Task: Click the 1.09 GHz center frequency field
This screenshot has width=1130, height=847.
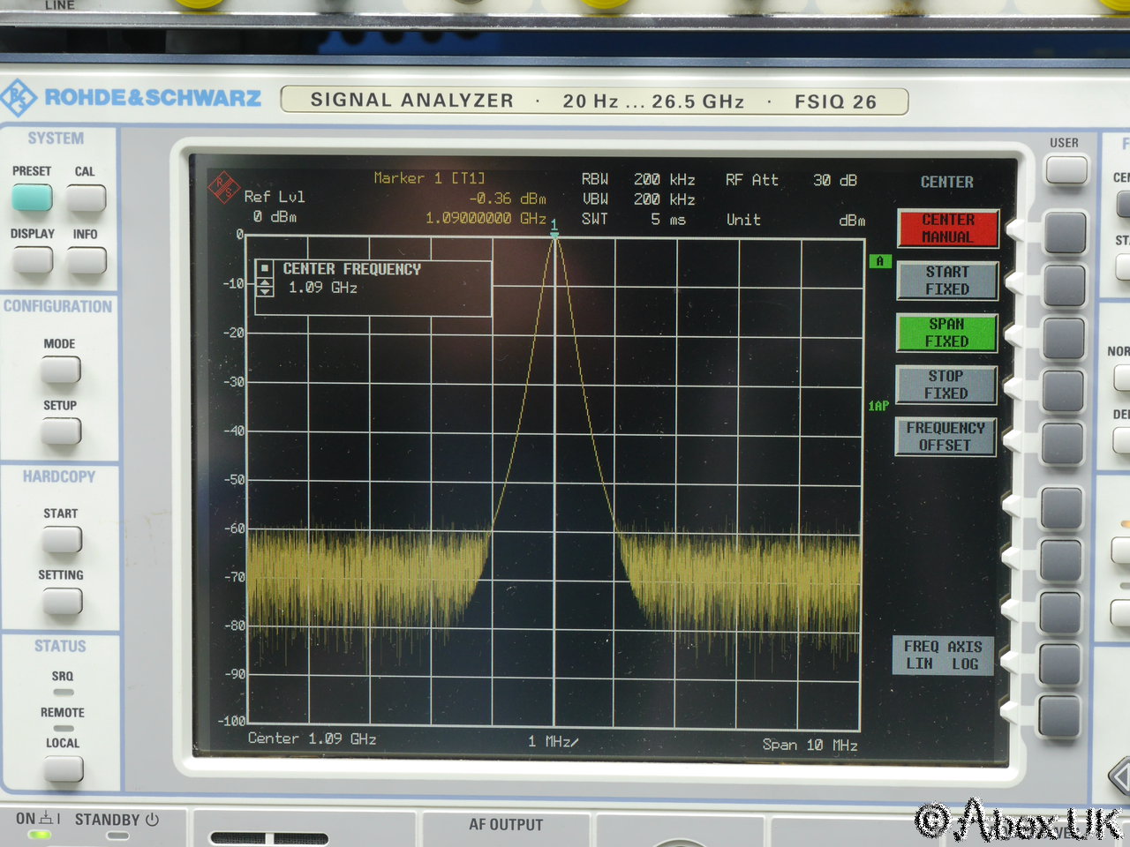Action: point(323,288)
